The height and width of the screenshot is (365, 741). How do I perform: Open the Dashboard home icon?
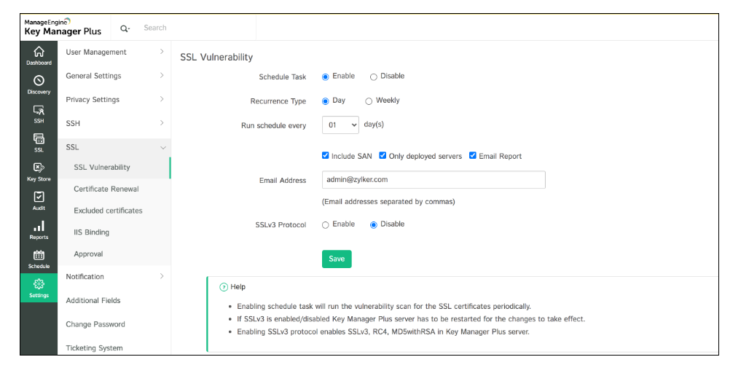(x=39, y=52)
